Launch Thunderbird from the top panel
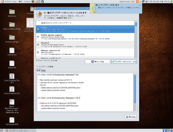 [x=42, y=1]
